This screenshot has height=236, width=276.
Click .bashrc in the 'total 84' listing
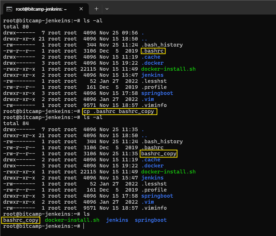tap(152, 147)
